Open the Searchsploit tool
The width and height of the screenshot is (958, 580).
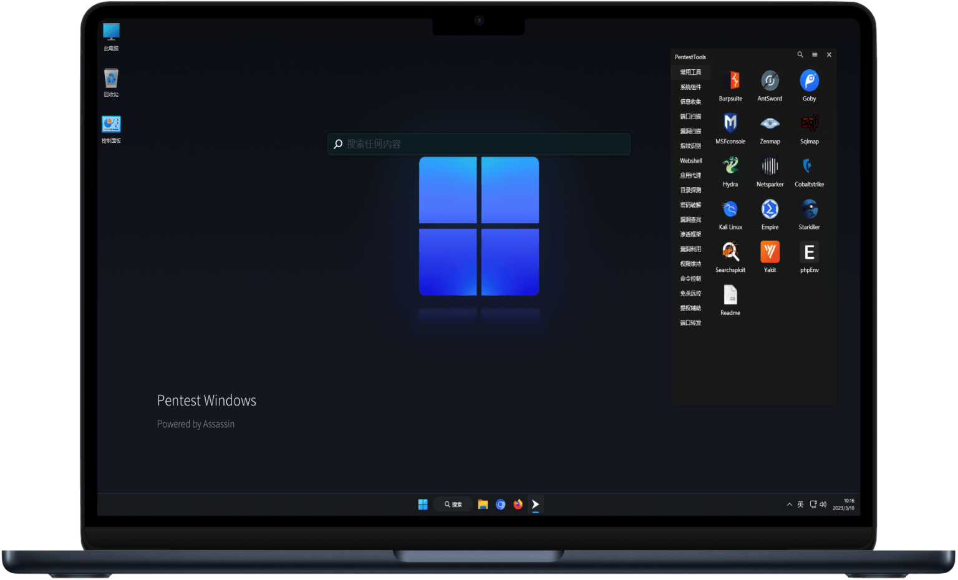pyautogui.click(x=730, y=252)
